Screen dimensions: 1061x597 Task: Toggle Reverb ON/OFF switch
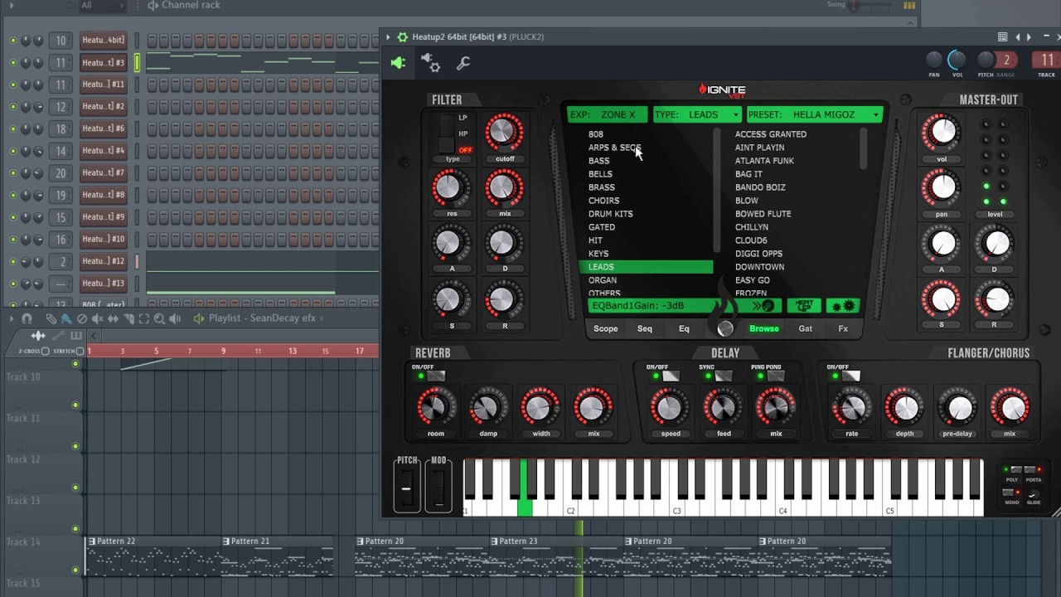pyautogui.click(x=435, y=376)
